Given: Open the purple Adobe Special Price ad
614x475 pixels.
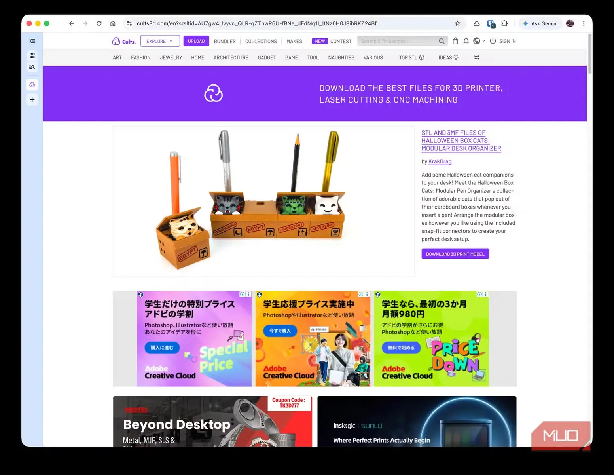Looking at the screenshot, I should click(x=194, y=339).
